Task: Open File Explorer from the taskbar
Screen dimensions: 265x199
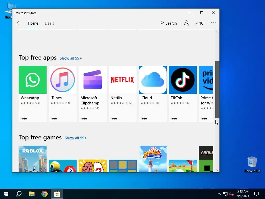Action: [32, 194]
